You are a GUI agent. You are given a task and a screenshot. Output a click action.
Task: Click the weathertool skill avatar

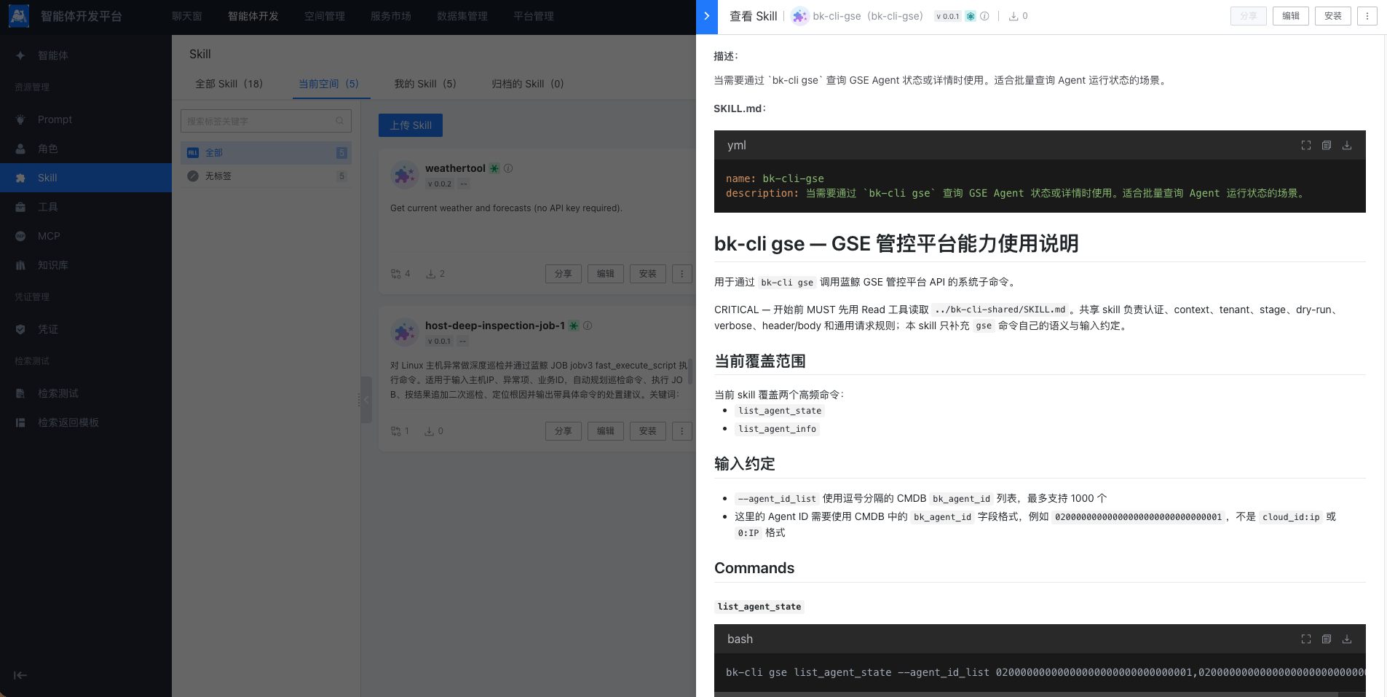click(404, 175)
